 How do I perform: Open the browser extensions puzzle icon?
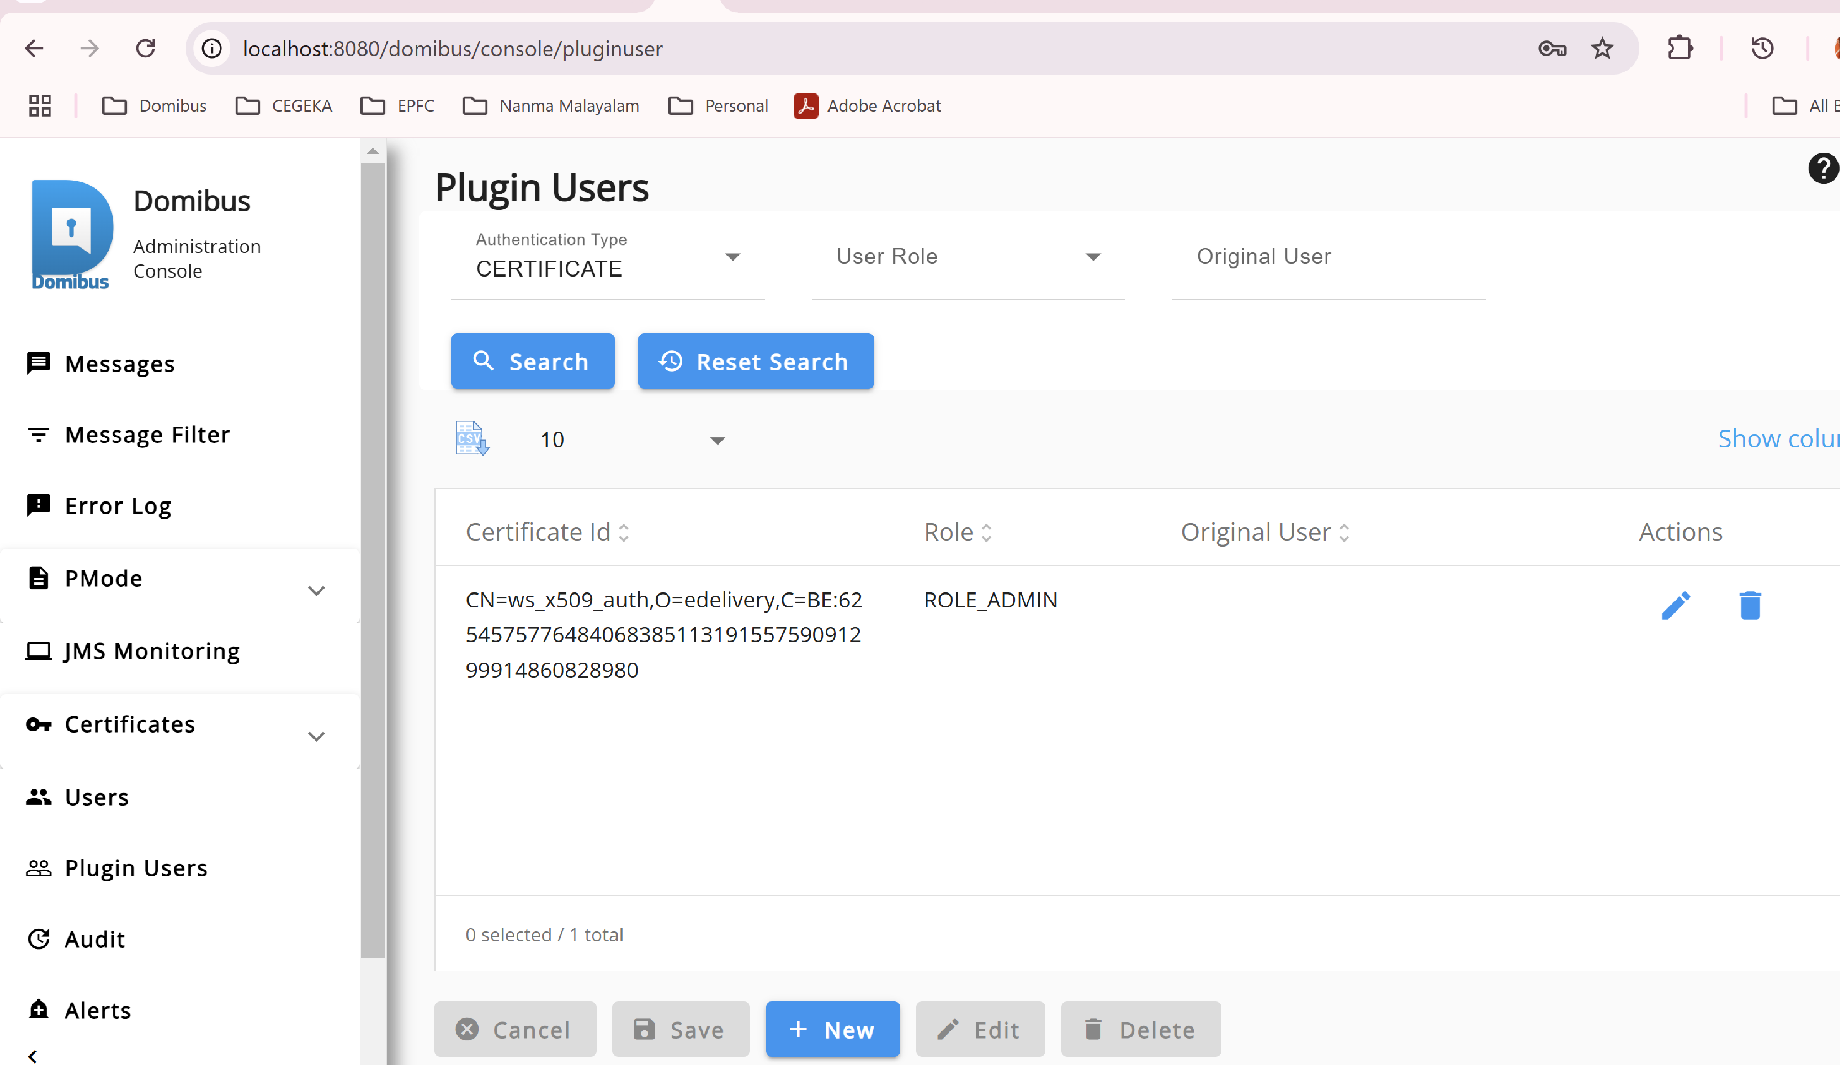1680,49
